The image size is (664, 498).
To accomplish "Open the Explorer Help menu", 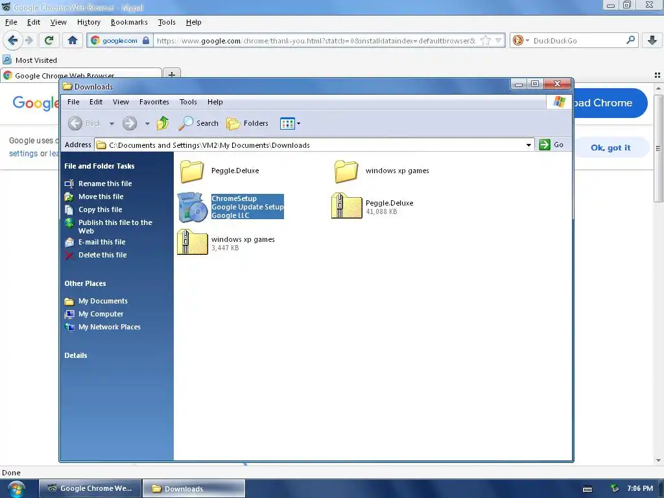I will coord(215,102).
